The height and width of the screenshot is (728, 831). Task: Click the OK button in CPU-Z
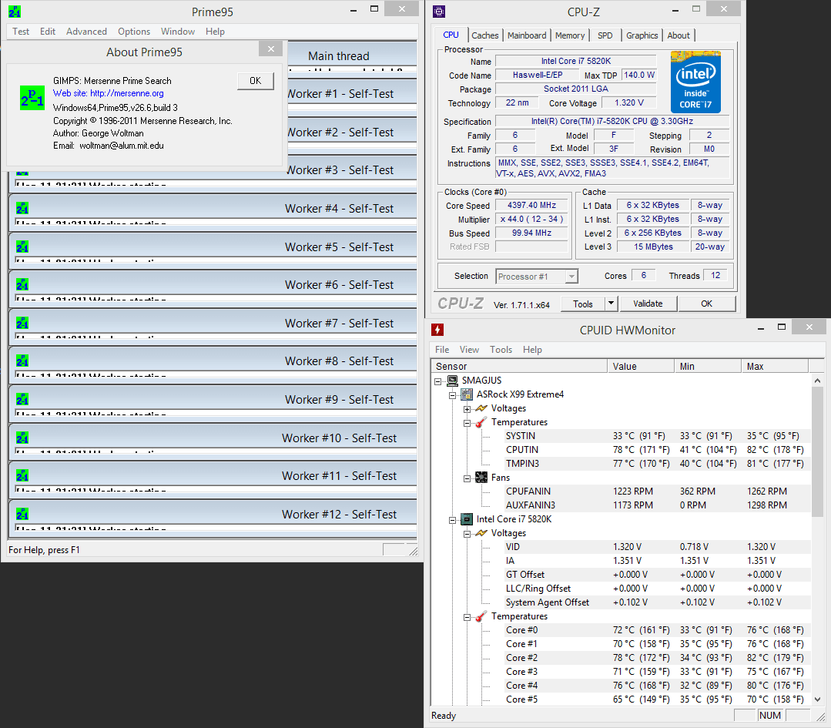(x=706, y=304)
